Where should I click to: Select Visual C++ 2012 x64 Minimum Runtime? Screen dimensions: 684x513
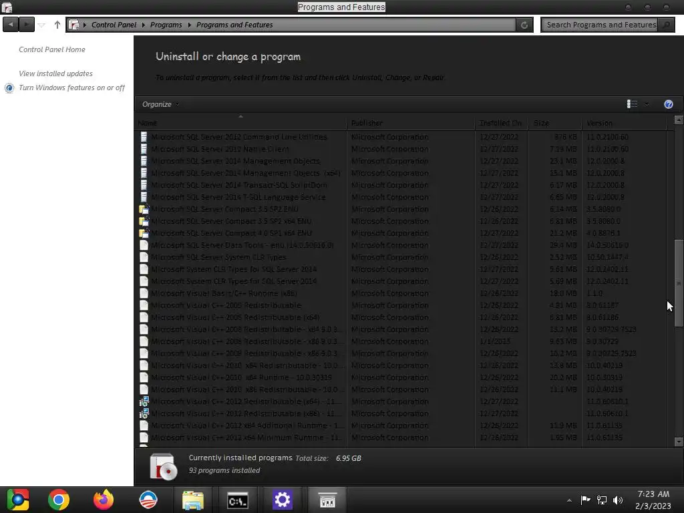point(246,437)
